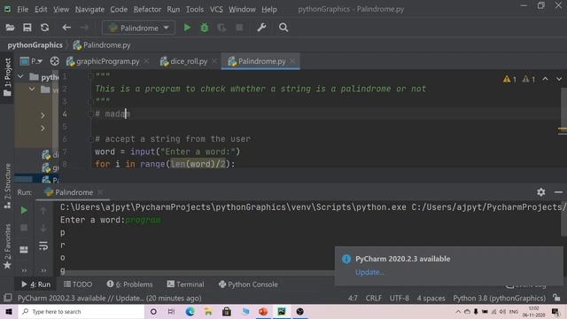
Task: Fold the docstring at line 1
Action: [90, 75]
